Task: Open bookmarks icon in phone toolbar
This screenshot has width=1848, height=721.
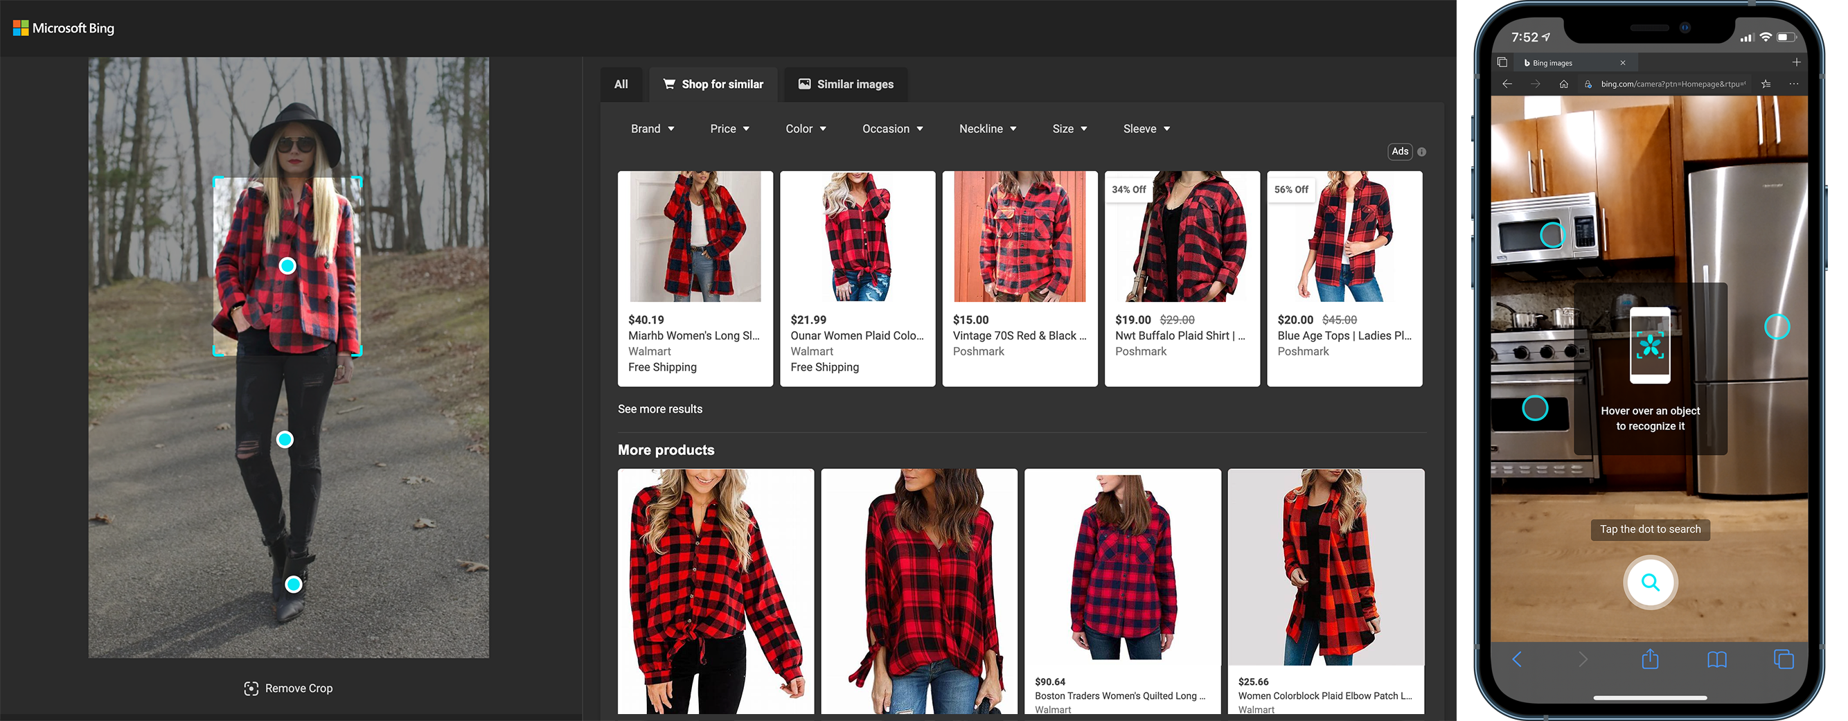Action: coord(1716,659)
